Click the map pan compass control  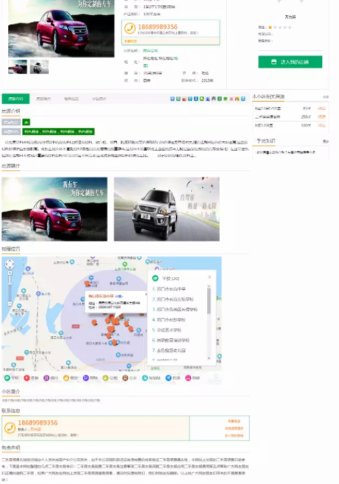point(10,264)
